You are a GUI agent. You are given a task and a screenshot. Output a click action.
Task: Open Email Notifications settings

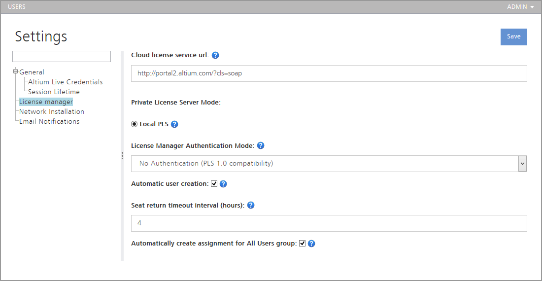(x=49, y=121)
